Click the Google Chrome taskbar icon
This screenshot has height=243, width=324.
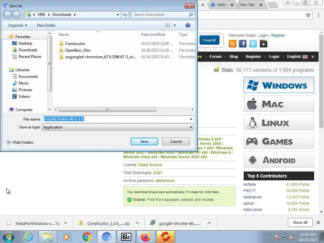tap(87, 237)
